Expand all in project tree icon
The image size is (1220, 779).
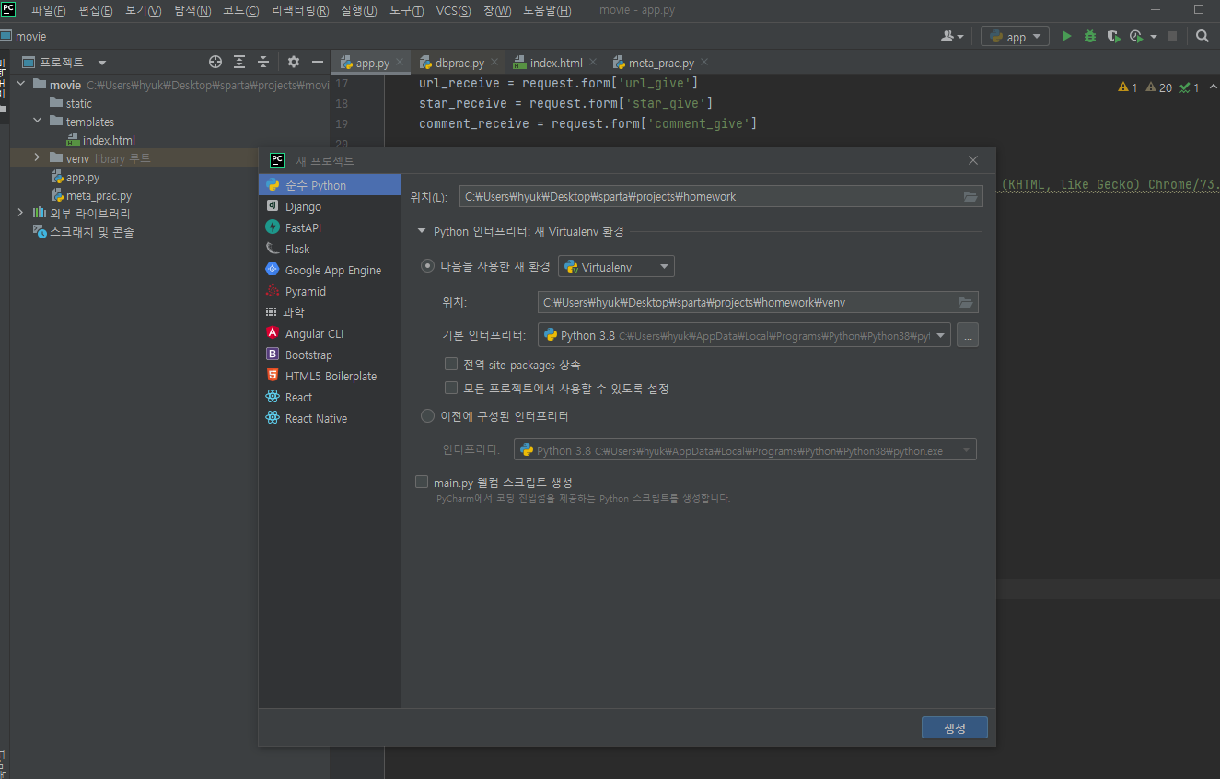239,62
